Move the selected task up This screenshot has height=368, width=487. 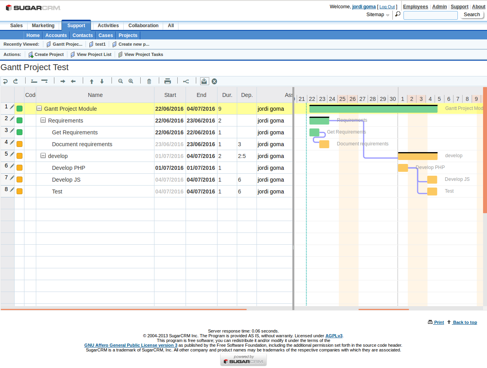92,81
